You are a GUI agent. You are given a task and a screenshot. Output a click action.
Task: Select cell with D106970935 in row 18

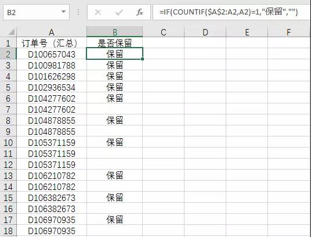52,231
